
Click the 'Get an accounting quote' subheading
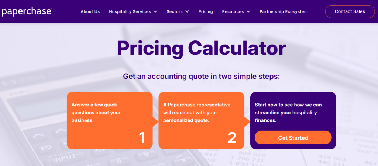201,77
